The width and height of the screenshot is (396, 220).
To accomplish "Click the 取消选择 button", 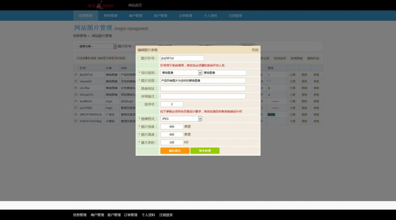I will click(280, 58).
